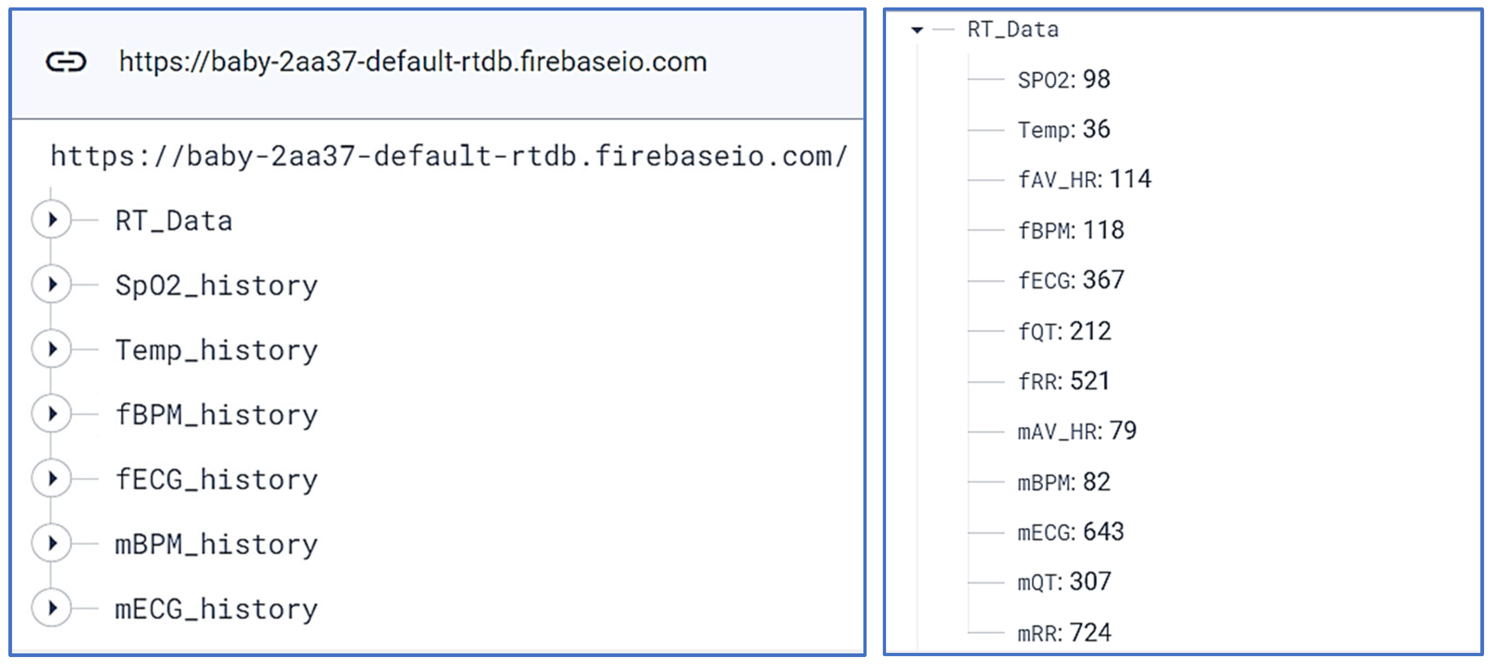Screen dimensions: 1491x664
Task: Select the fBPM: 118 entry
Action: pyautogui.click(x=1071, y=230)
